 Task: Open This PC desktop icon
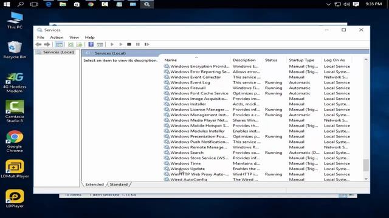15,20
